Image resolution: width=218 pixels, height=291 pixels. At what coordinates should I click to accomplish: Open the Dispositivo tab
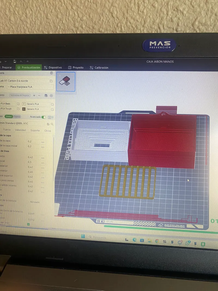point(53,67)
